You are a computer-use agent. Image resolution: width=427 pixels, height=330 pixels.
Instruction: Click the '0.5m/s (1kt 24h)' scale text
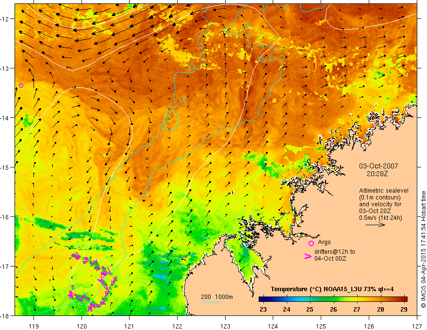(x=380, y=218)
